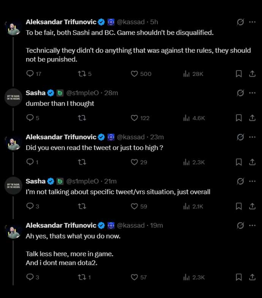View analytics showing 28K views

(x=193, y=74)
